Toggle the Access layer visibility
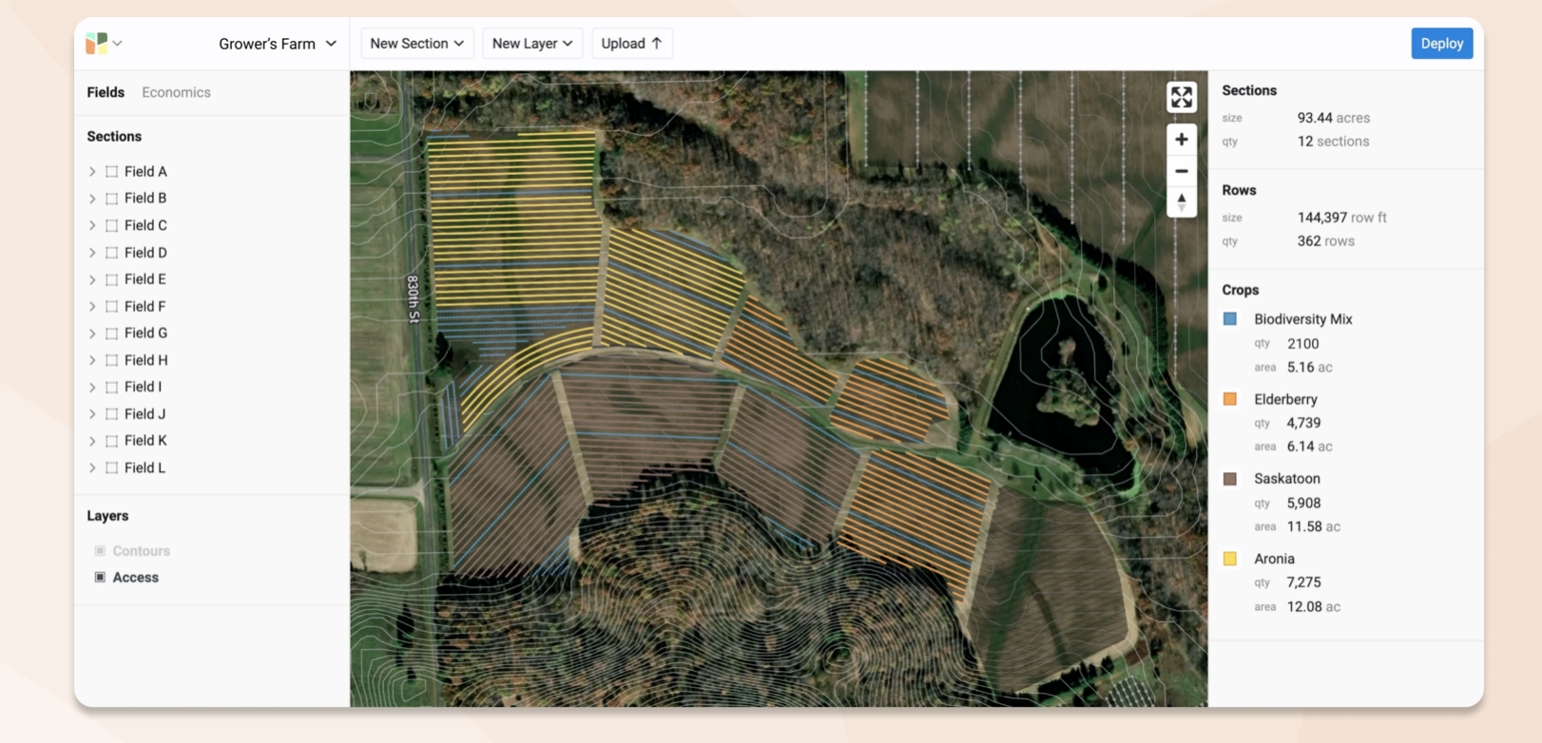Viewport: 1542px width, 743px height. click(100, 578)
